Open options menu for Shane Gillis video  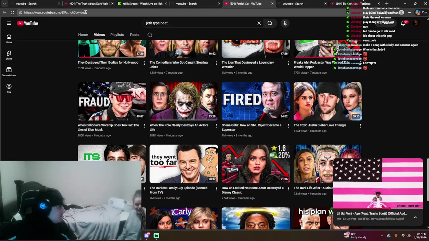(x=288, y=126)
